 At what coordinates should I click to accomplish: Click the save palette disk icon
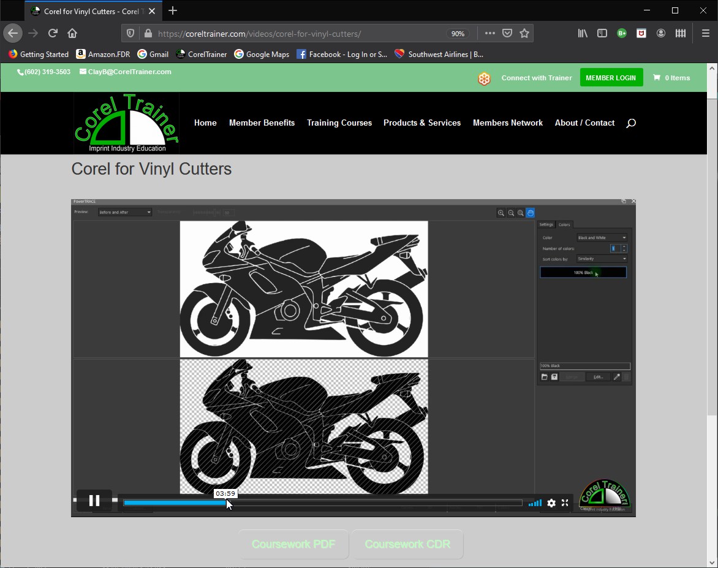point(554,377)
